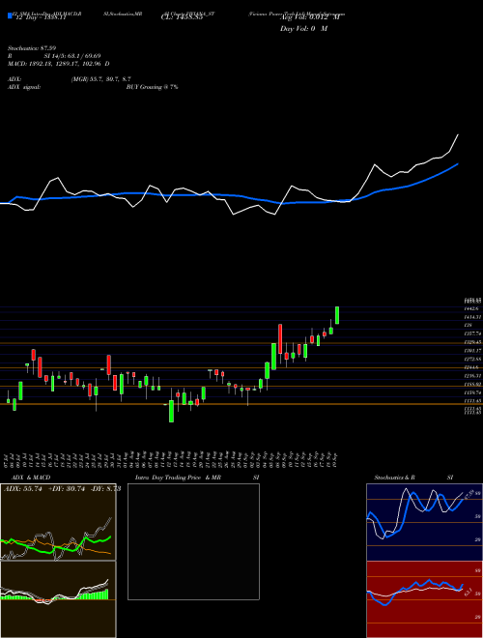Click the blue 12 Day SMA legend square
This screenshot has height=638, width=483.
coord(11,15)
